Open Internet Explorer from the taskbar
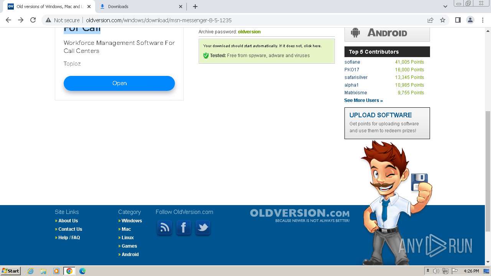This screenshot has height=276, width=491. (x=30, y=271)
